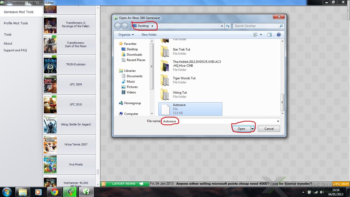Click the Change your view icon
The width and height of the screenshot is (350, 197).
(x=255, y=35)
